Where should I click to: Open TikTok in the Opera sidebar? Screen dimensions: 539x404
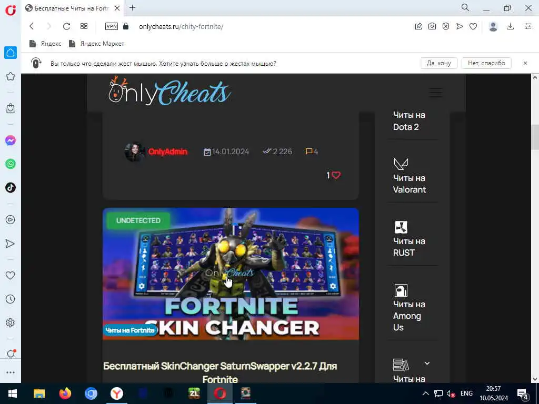(x=11, y=188)
